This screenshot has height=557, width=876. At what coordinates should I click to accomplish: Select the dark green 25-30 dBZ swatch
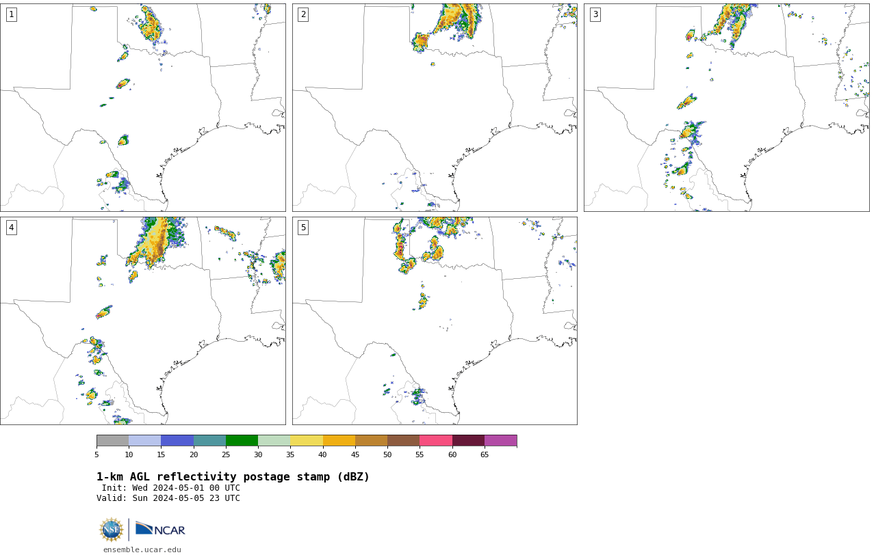pos(242,440)
